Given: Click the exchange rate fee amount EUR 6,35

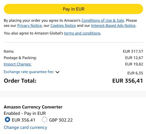Looking at the screenshot, I should click(x=135, y=73).
